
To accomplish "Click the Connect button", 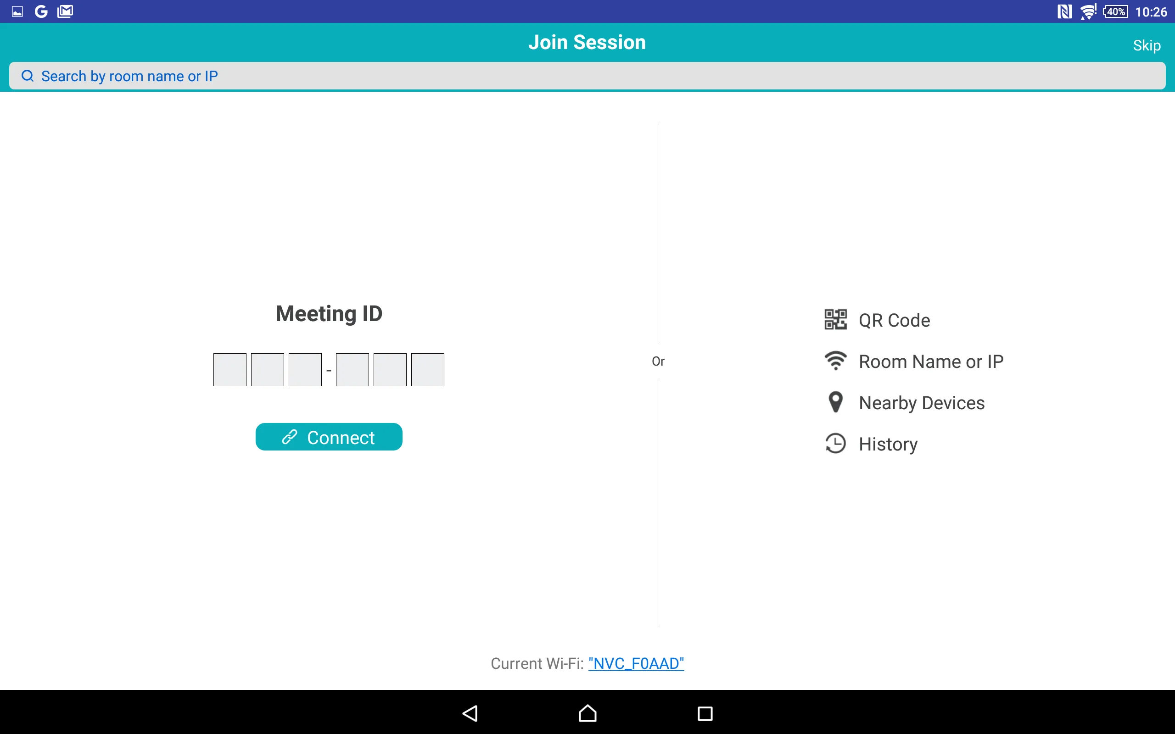I will point(329,437).
